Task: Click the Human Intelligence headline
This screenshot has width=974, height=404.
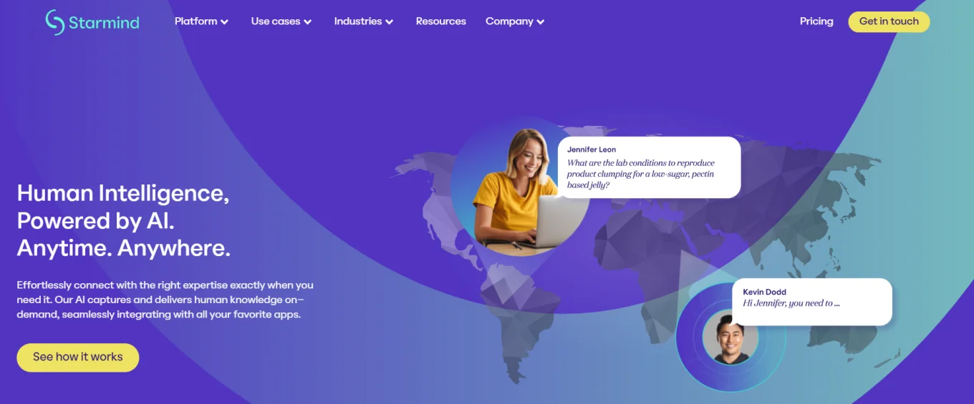Action: (x=123, y=220)
